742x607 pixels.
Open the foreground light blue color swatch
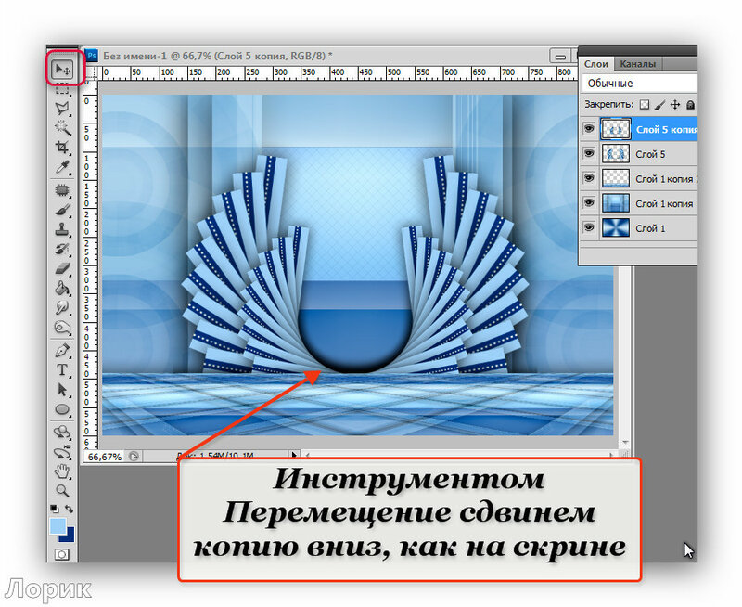click(57, 525)
